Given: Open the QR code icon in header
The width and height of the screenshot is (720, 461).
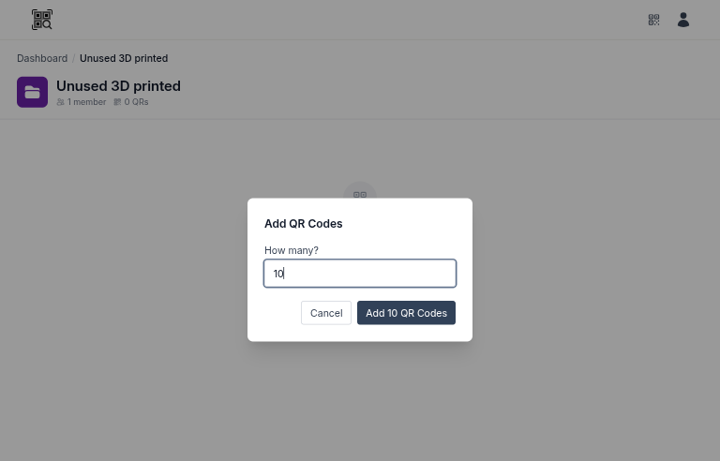Looking at the screenshot, I should click(654, 20).
